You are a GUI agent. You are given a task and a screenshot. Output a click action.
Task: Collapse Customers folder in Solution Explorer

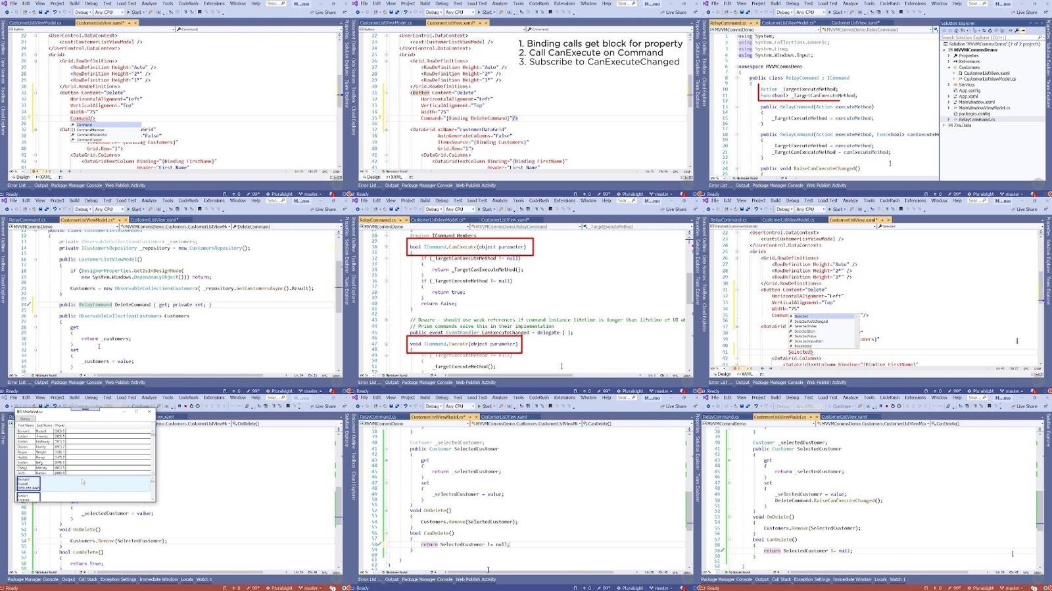tap(949, 68)
